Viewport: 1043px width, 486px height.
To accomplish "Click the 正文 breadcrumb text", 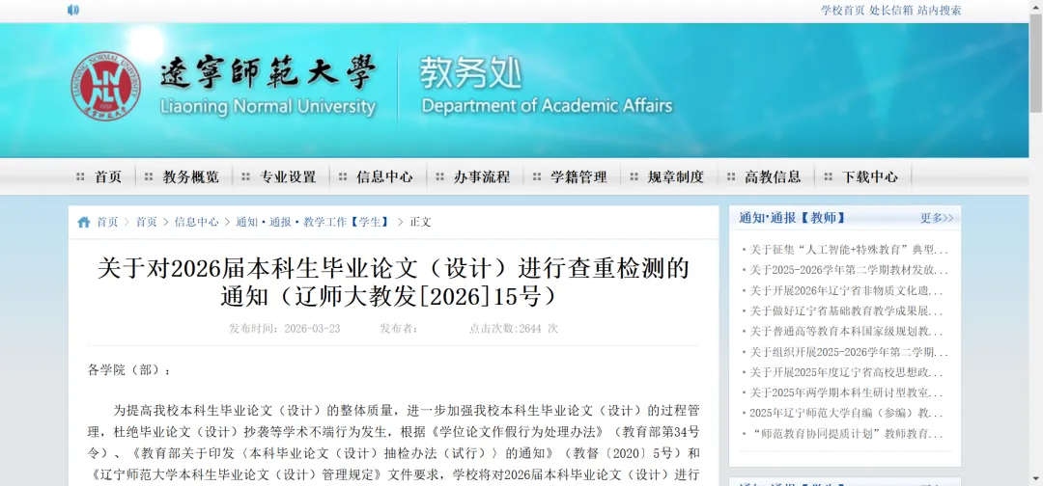I will pyautogui.click(x=420, y=222).
